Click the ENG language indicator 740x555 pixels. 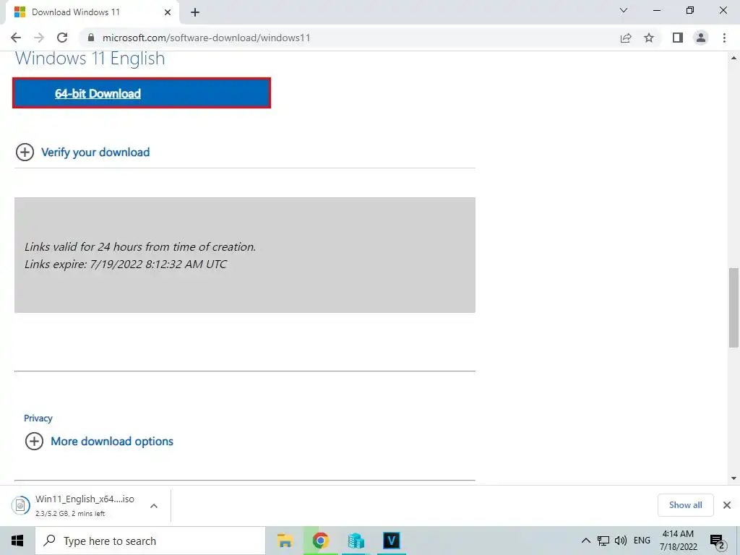point(642,541)
